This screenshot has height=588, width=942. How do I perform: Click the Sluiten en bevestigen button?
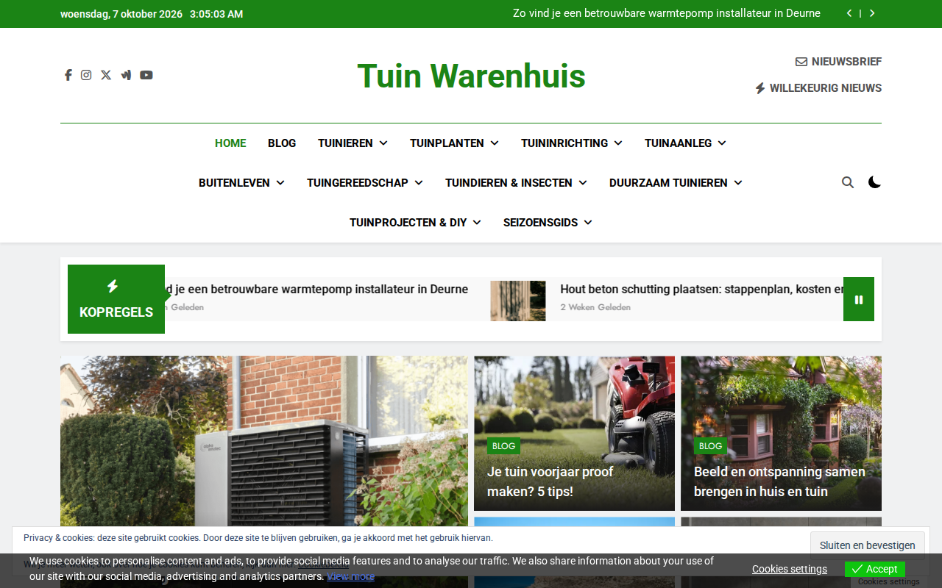click(x=868, y=545)
